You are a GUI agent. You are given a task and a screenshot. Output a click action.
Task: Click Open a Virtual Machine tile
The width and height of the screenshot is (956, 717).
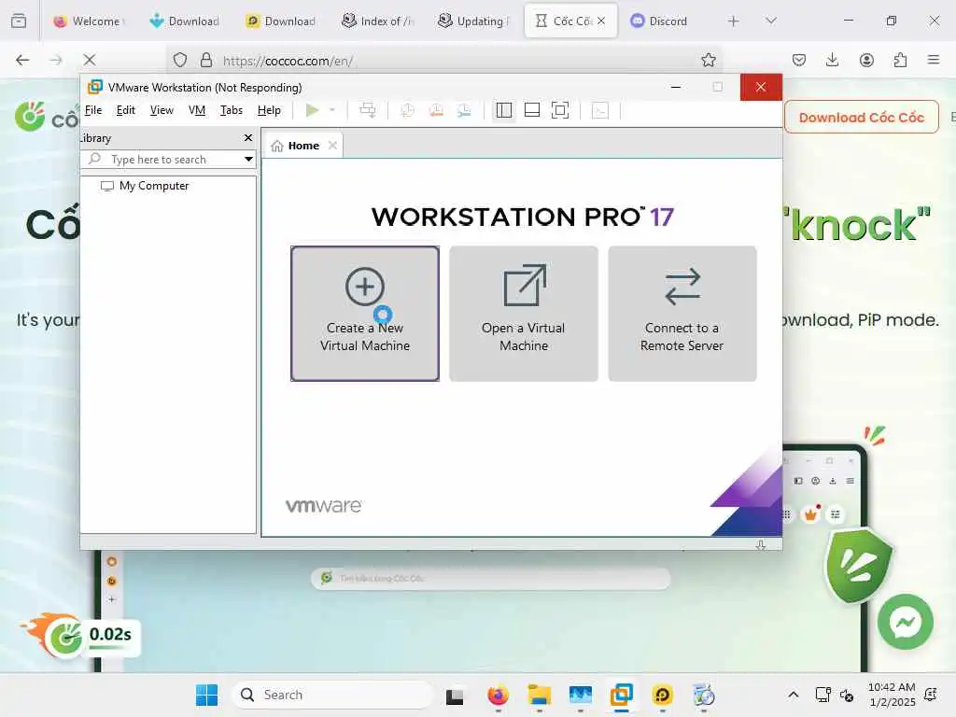click(x=523, y=314)
